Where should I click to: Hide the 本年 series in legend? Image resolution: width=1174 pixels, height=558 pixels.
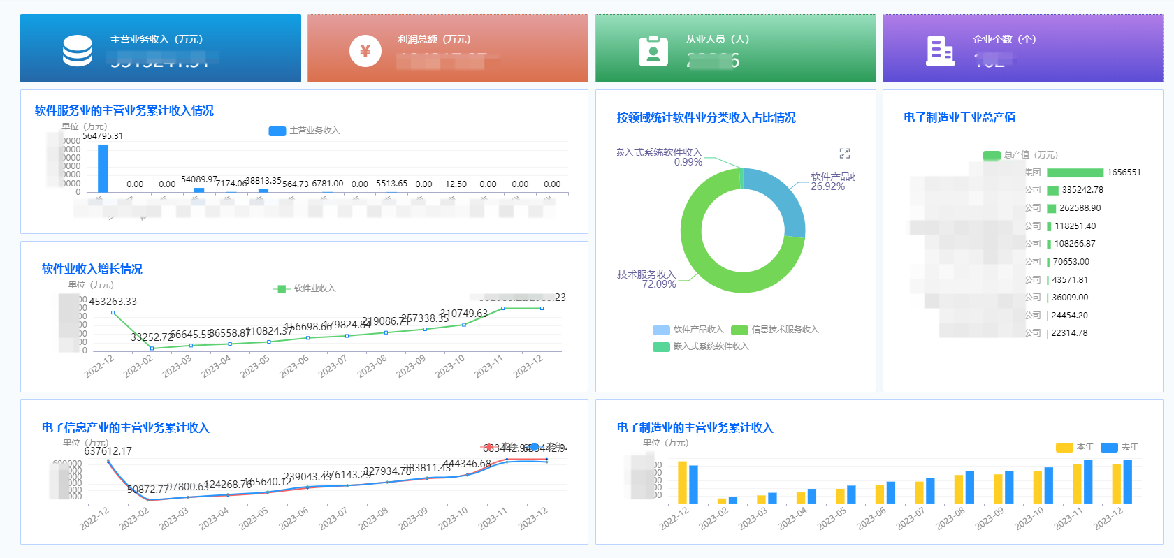point(1074,447)
